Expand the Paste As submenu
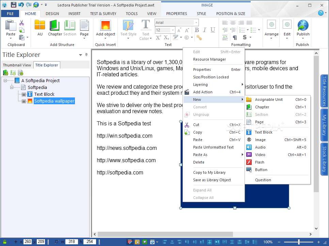The image size is (329, 246). (214, 155)
